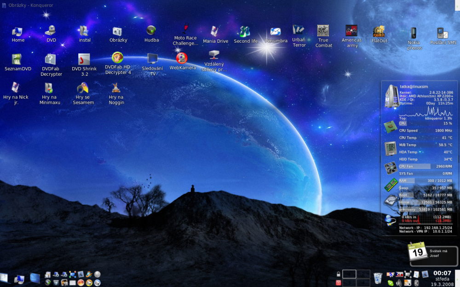Click the orange tag tray icon
Viewport: 460px width, 287px height.
click(x=408, y=283)
